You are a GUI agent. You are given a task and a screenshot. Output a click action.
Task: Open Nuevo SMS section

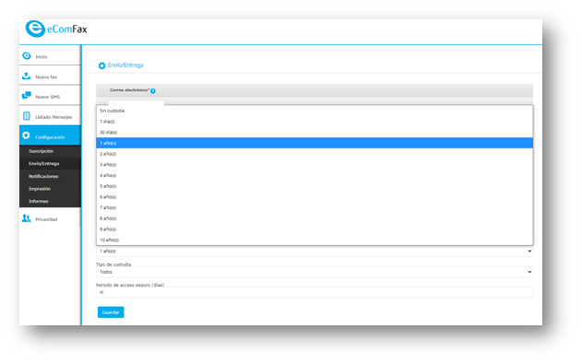[50, 96]
